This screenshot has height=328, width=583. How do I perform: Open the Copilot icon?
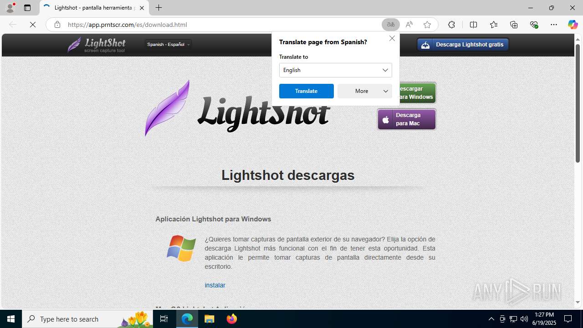point(573,25)
